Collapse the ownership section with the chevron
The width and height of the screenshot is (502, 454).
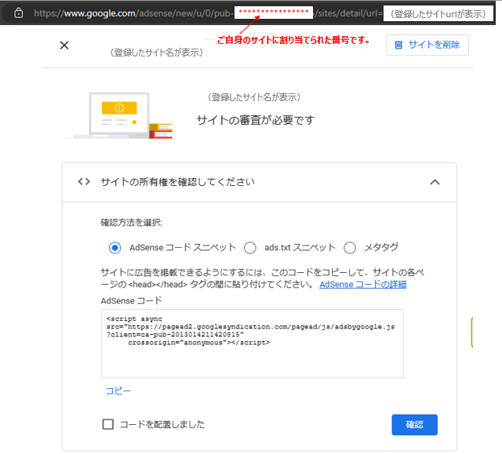[x=435, y=182]
